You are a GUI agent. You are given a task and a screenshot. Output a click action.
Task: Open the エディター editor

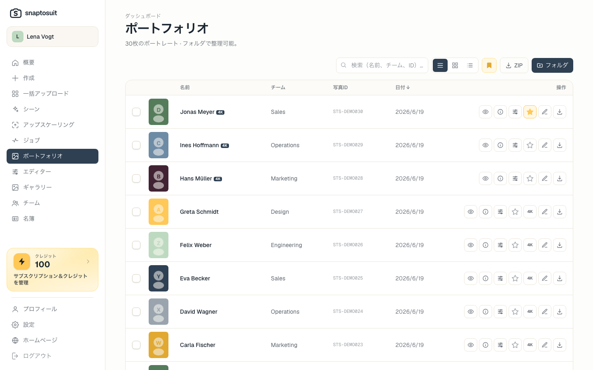(52, 172)
